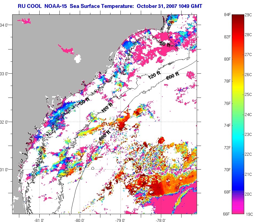Click the "32 0'" latitude label
The image size is (254, 222).
pyautogui.click(x=4, y=122)
